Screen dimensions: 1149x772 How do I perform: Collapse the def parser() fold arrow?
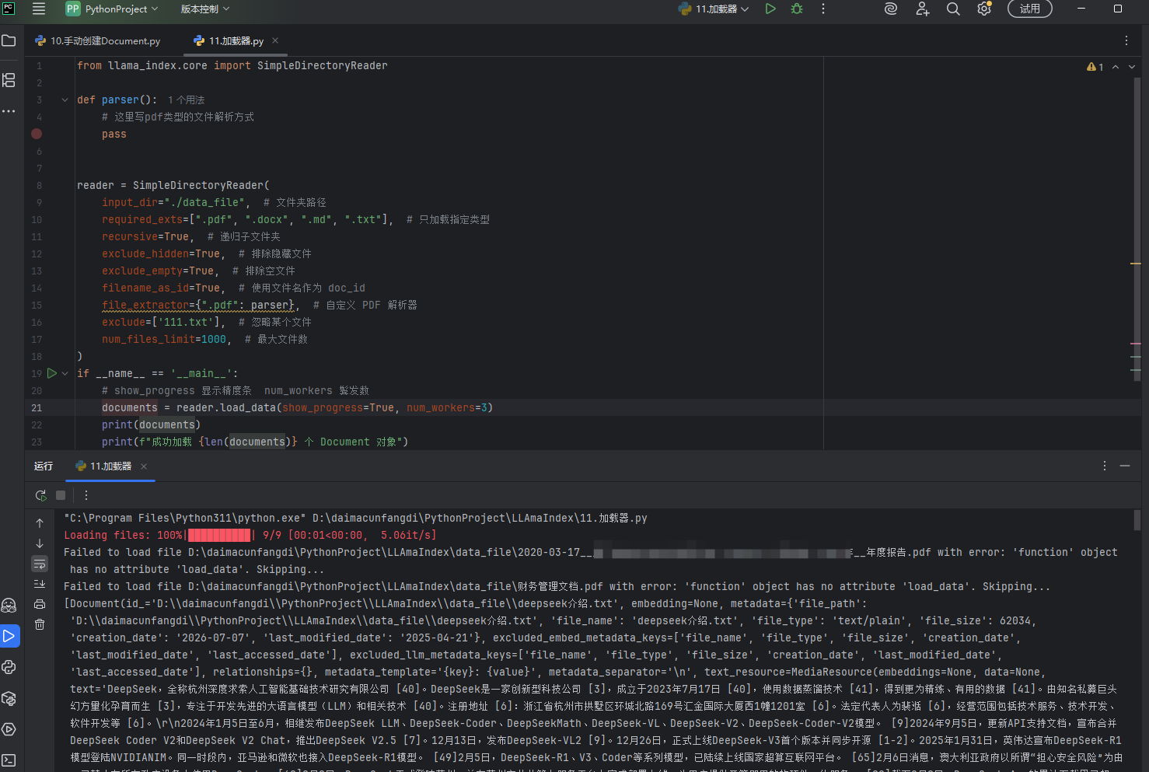[x=65, y=100]
